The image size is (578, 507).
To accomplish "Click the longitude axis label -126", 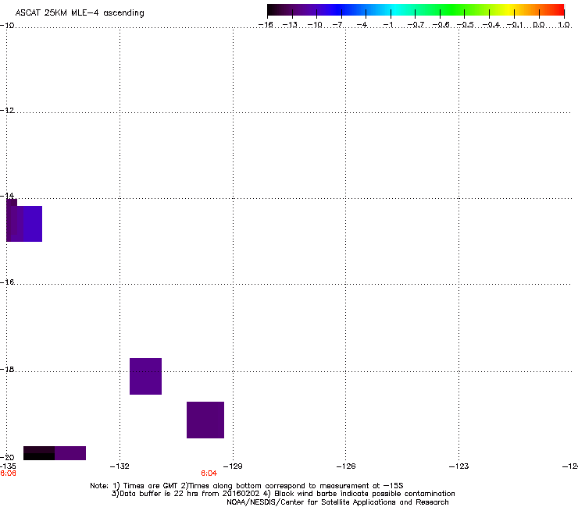I will (346, 466).
